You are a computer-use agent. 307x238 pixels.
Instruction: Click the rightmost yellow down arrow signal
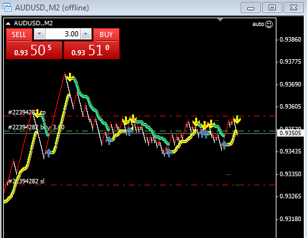click(x=237, y=120)
